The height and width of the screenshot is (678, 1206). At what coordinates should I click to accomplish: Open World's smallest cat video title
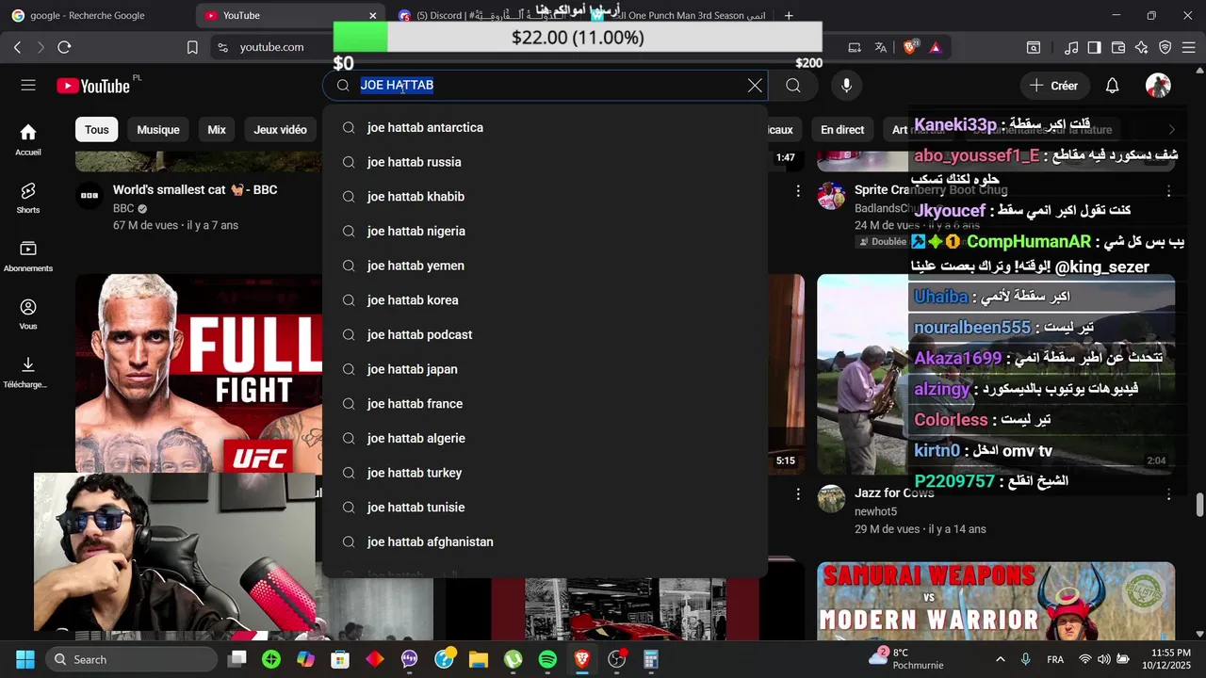(195, 189)
